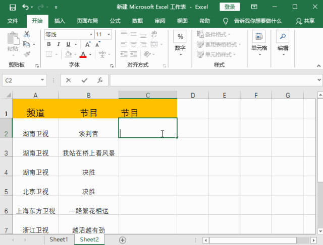Screen dimensions: 323x245
Task: Apply middle vertical align
Action: click(133, 34)
